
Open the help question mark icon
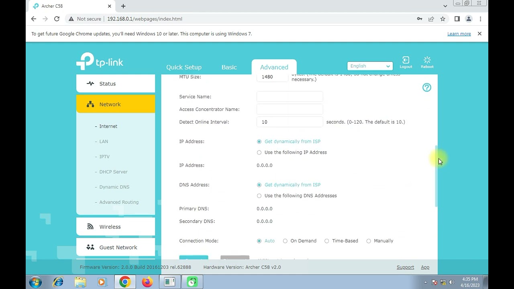tap(426, 88)
